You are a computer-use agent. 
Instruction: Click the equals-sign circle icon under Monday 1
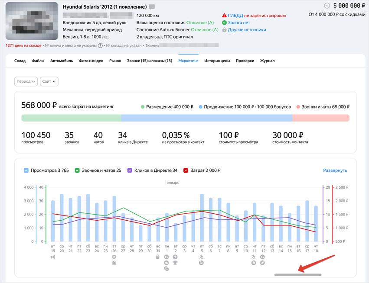(167, 263)
